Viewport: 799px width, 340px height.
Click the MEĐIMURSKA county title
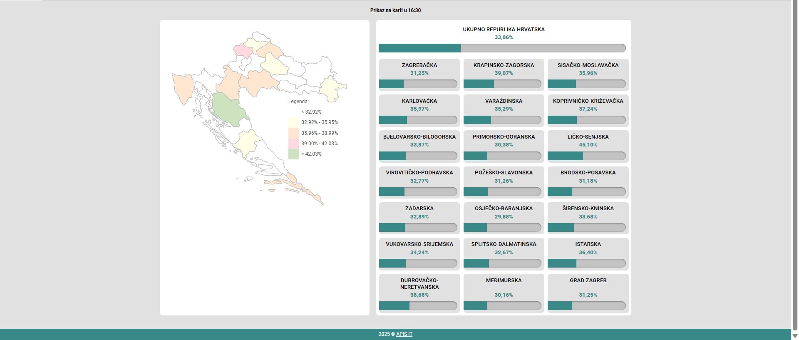[504, 280]
